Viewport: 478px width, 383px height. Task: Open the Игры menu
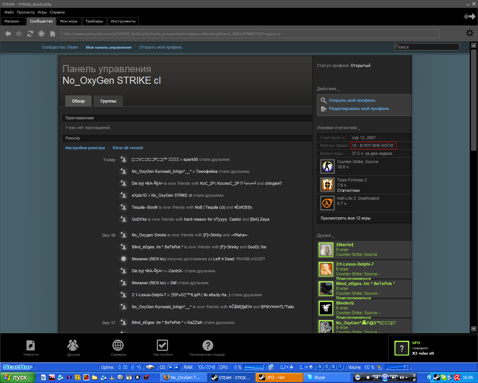[42, 12]
